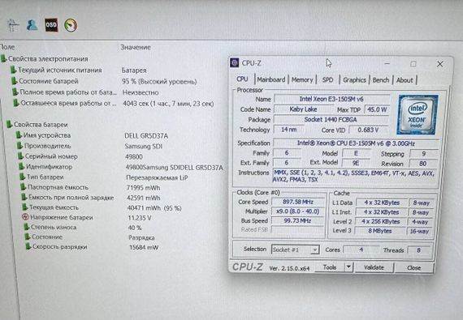Click battery icon beside 'Паспортная емкость'
Screen dimensions: 463x320
click(24, 186)
